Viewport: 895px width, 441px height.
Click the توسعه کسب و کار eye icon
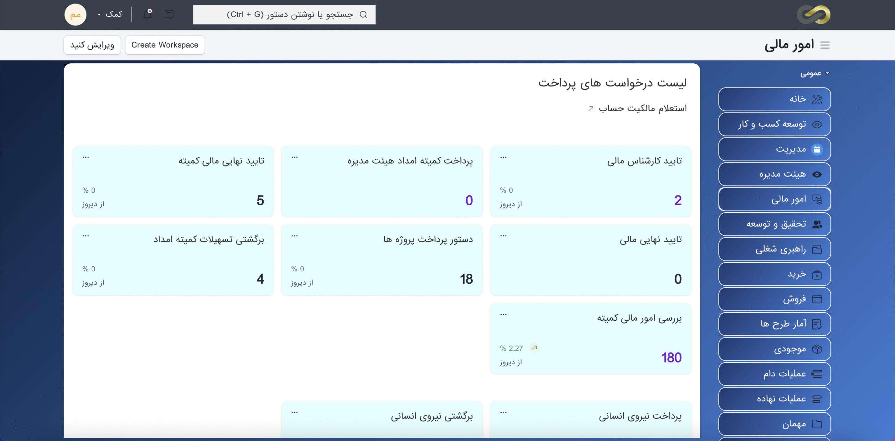817,125
